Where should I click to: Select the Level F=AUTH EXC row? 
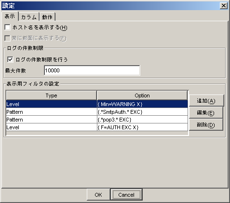click(97, 127)
